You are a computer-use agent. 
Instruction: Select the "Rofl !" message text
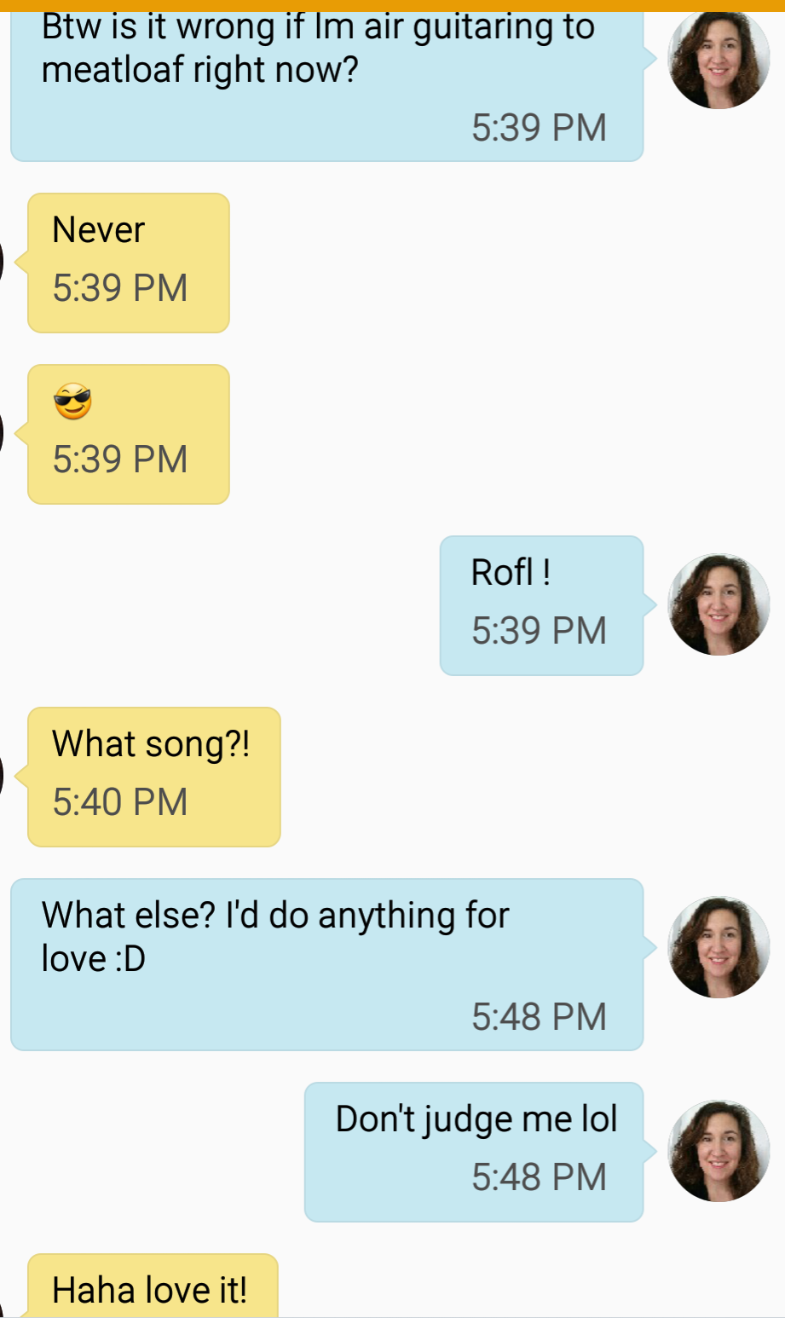511,572
